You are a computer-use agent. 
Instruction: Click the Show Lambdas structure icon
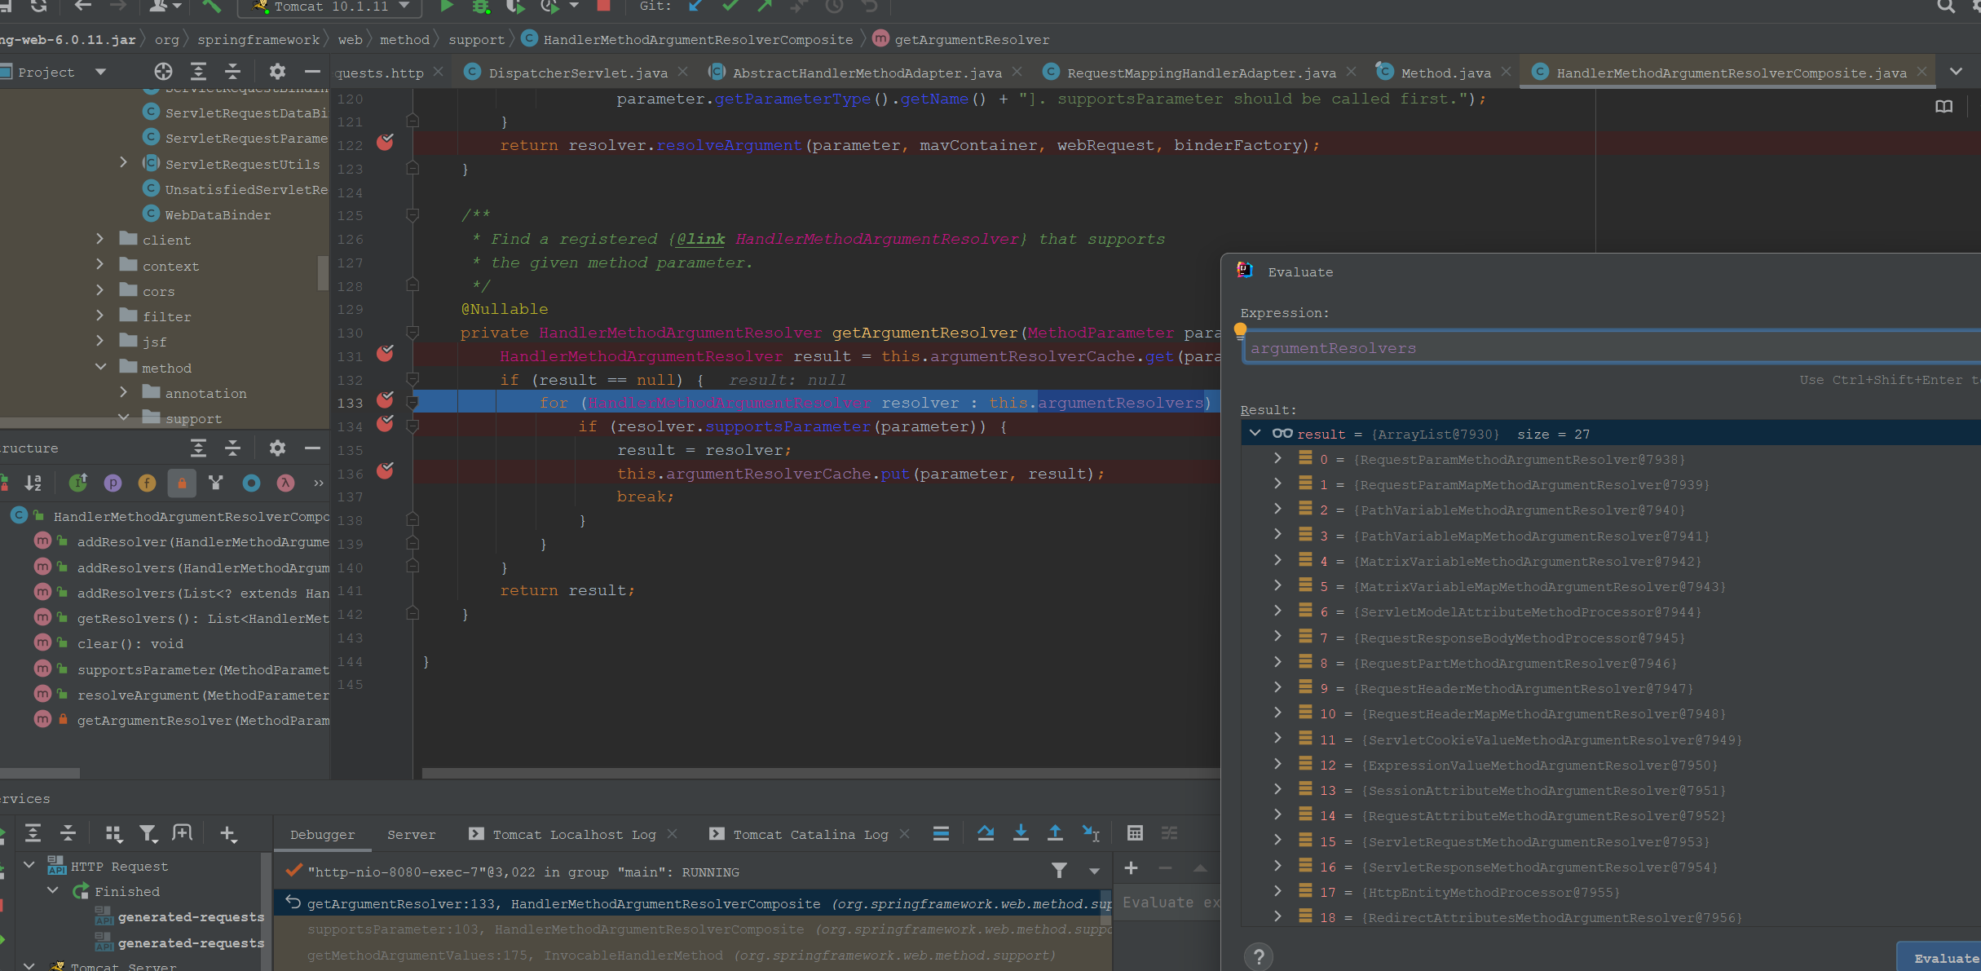pos(285,483)
